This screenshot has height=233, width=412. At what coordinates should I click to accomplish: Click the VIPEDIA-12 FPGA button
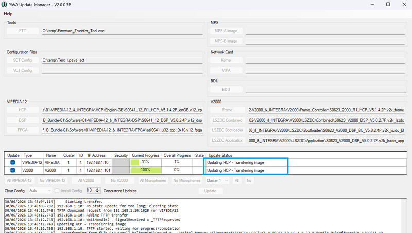coord(23,130)
